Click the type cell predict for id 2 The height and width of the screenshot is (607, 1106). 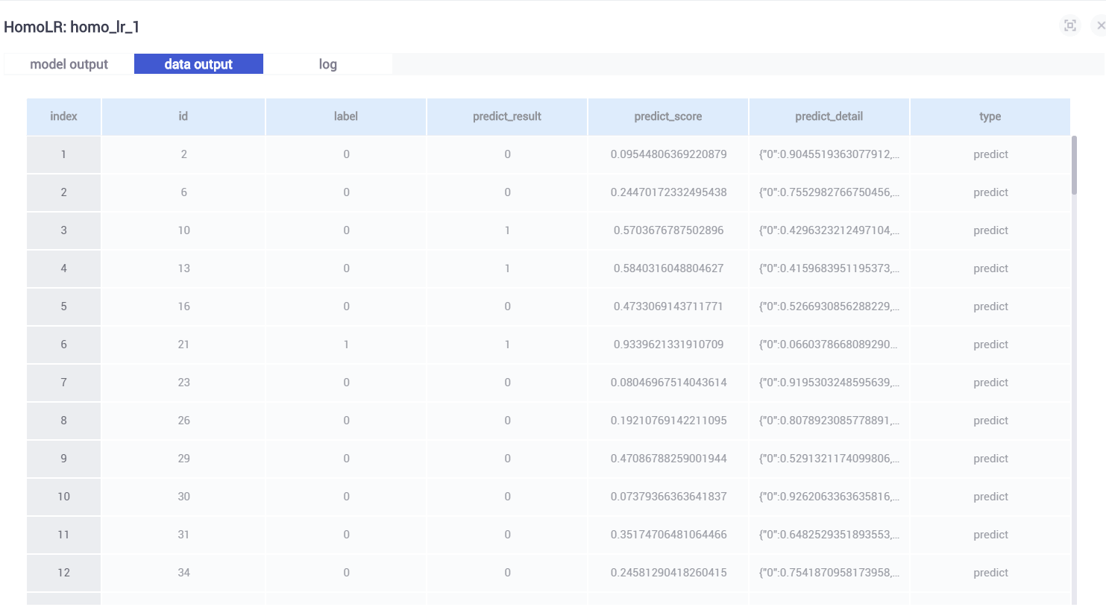(990, 154)
